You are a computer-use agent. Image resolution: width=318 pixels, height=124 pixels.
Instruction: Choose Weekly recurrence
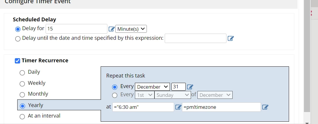click(x=22, y=84)
